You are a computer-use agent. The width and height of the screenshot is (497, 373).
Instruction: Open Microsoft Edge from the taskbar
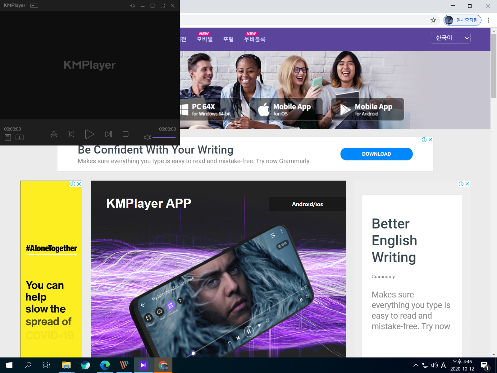tap(105, 365)
